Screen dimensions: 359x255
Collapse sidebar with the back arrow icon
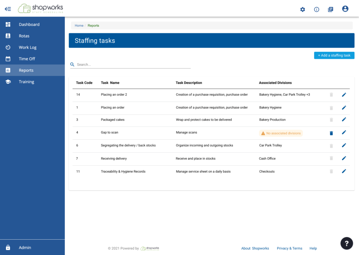pyautogui.click(x=8, y=9)
